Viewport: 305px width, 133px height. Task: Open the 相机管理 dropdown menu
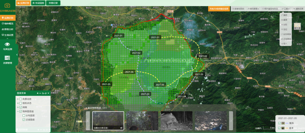[x=254, y=9]
